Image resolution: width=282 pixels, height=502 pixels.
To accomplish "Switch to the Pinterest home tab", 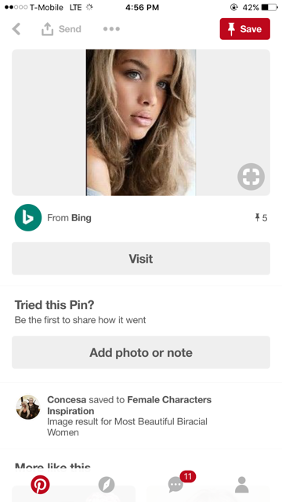I will (x=40, y=485).
